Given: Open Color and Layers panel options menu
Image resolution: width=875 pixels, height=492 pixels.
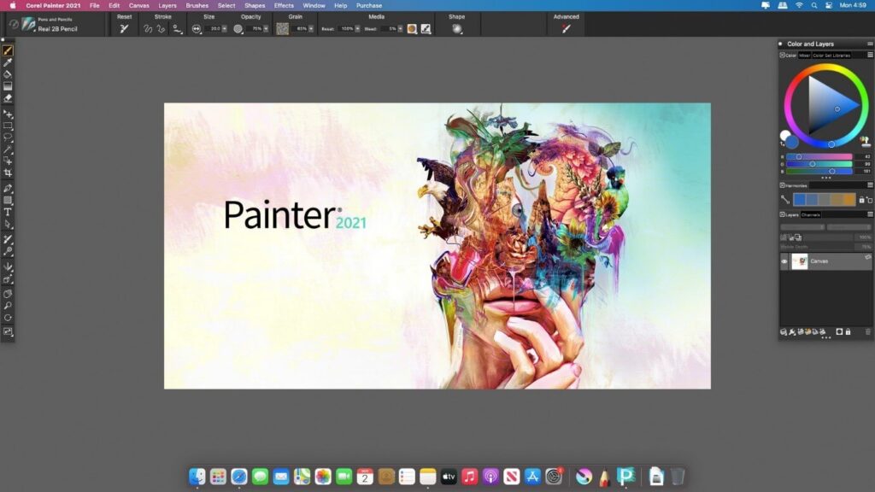Looking at the screenshot, I should point(870,44).
